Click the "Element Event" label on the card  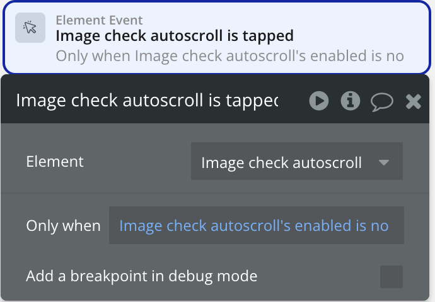(99, 21)
